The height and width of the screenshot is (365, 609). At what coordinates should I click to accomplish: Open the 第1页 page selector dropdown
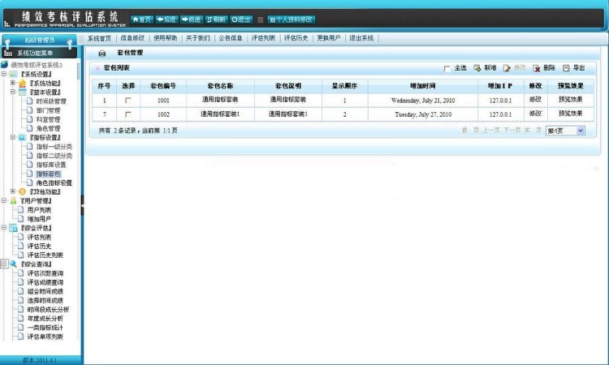click(x=565, y=131)
